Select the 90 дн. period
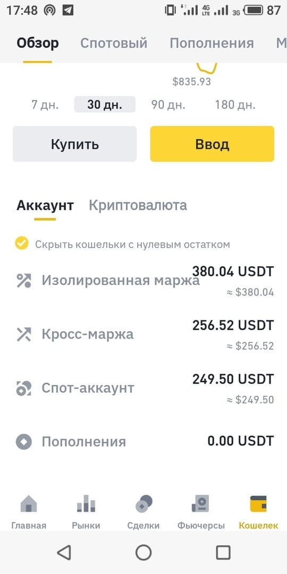 point(168,105)
